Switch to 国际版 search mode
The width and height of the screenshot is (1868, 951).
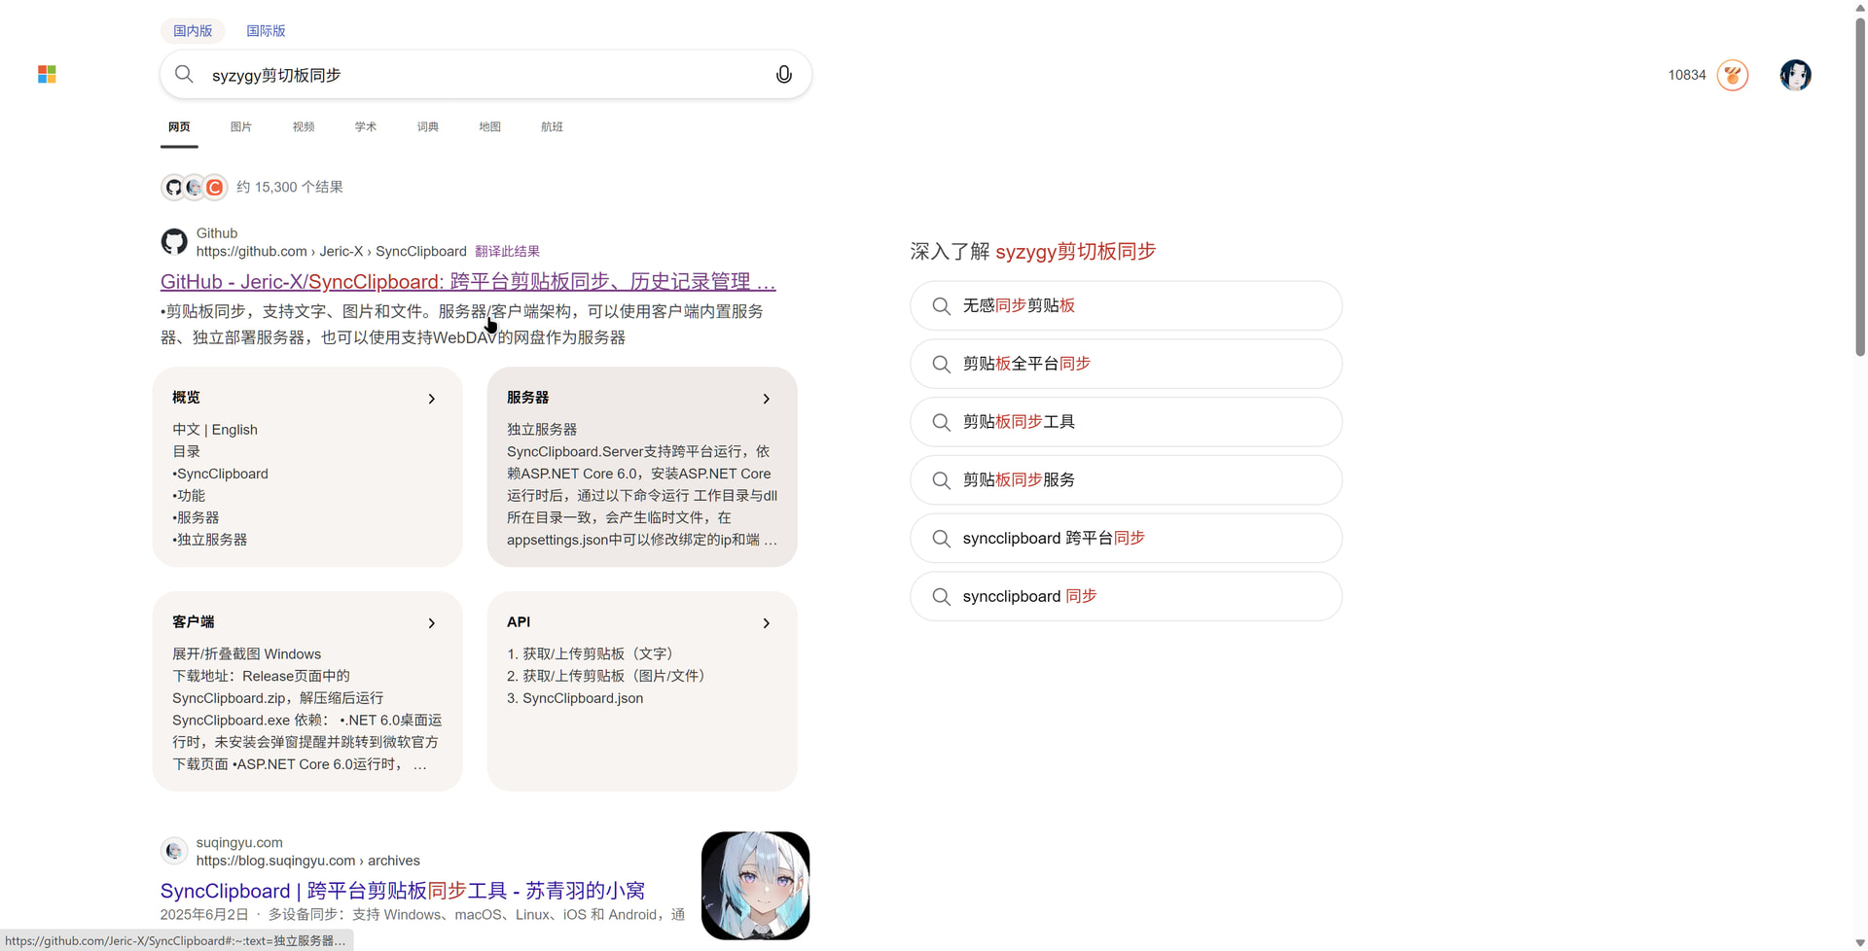pos(266,31)
